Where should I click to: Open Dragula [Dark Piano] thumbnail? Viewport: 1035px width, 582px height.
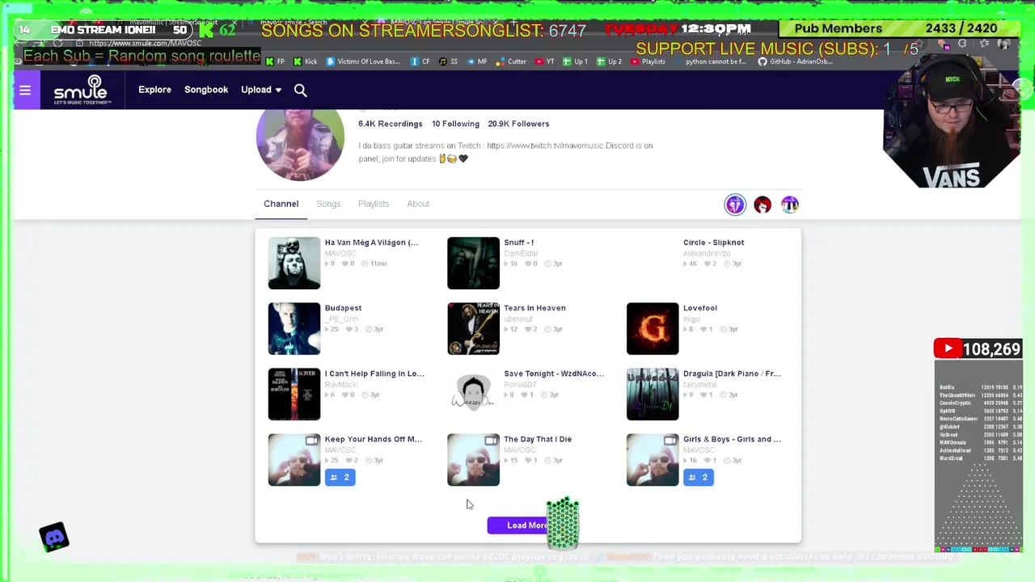click(653, 394)
